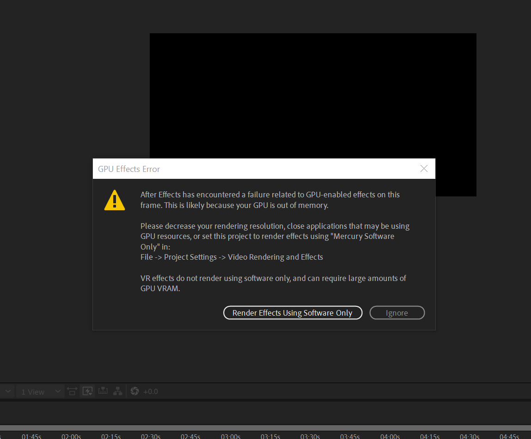This screenshot has width=531, height=439.
Task: Dismiss the GPU Effects Error with the X
Action: point(424,169)
